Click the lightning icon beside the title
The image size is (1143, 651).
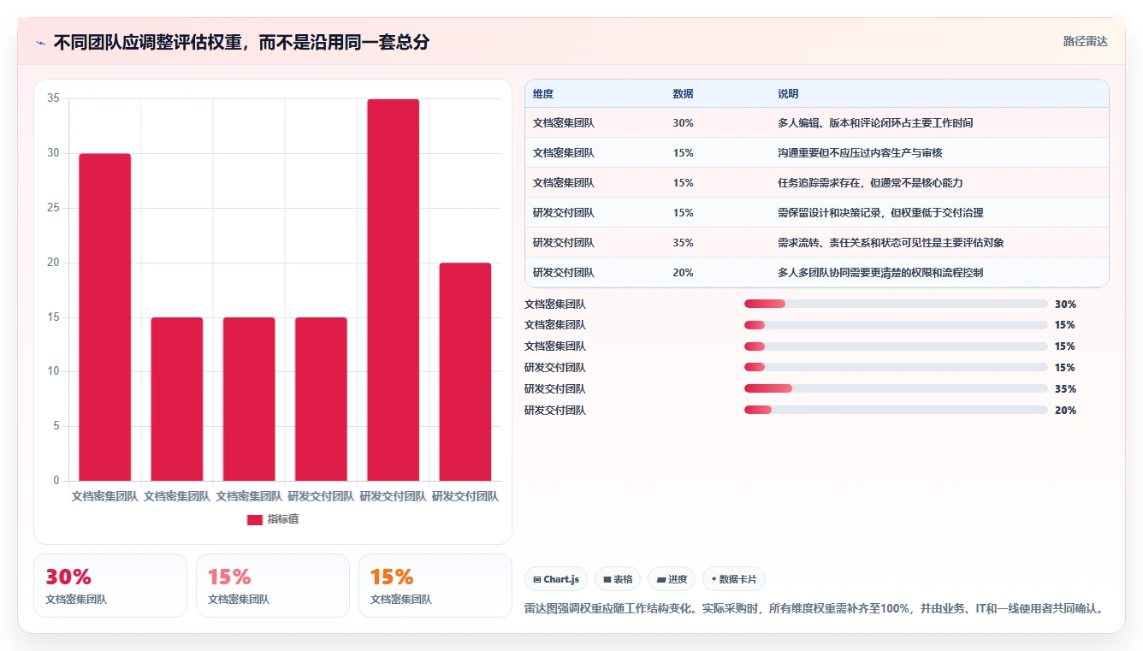coord(40,43)
